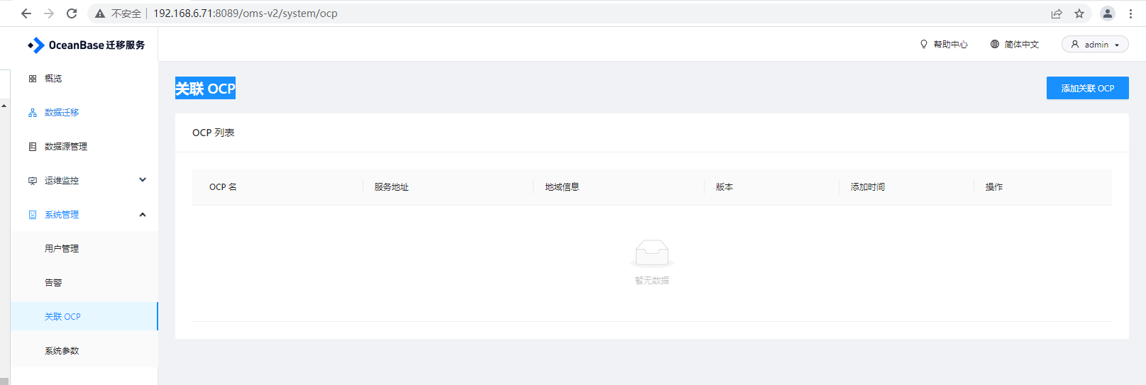Open 帮助中心 link
This screenshot has width=1146, height=385.
[x=951, y=45]
